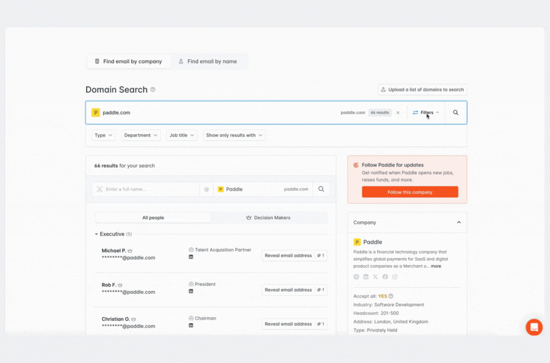The height and width of the screenshot is (363, 550).
Task: Switch to Find email by company tab
Action: (128, 62)
